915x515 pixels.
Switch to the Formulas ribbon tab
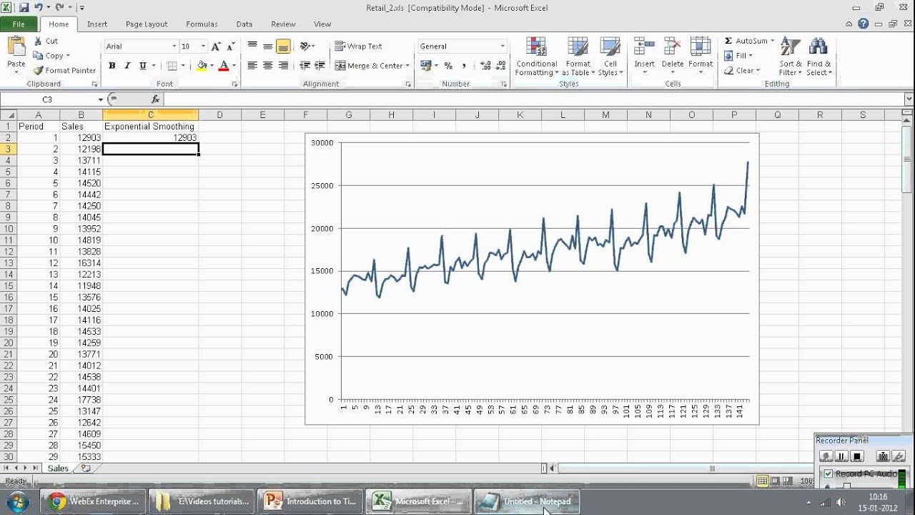[x=202, y=24]
